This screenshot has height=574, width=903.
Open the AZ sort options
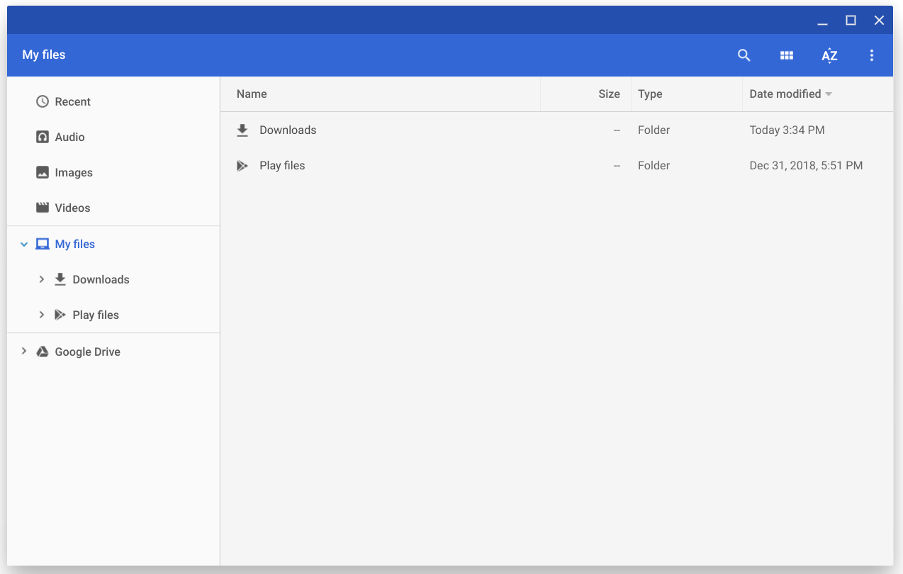(x=829, y=55)
